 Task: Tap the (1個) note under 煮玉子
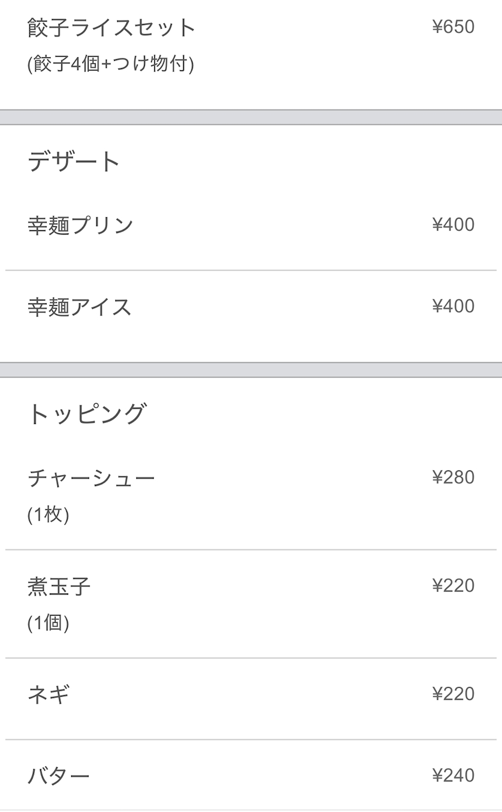48,623
